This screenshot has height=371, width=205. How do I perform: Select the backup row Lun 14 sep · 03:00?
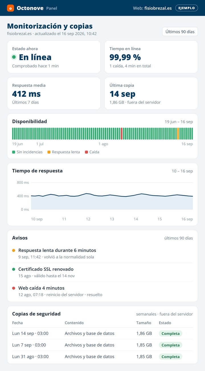(x=102, y=333)
